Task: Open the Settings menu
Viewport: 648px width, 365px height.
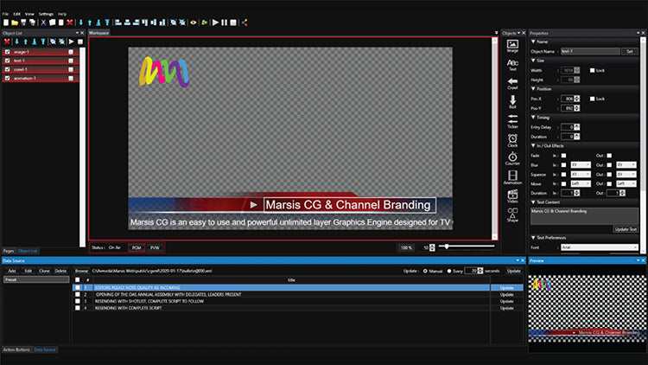Action: coord(46,15)
